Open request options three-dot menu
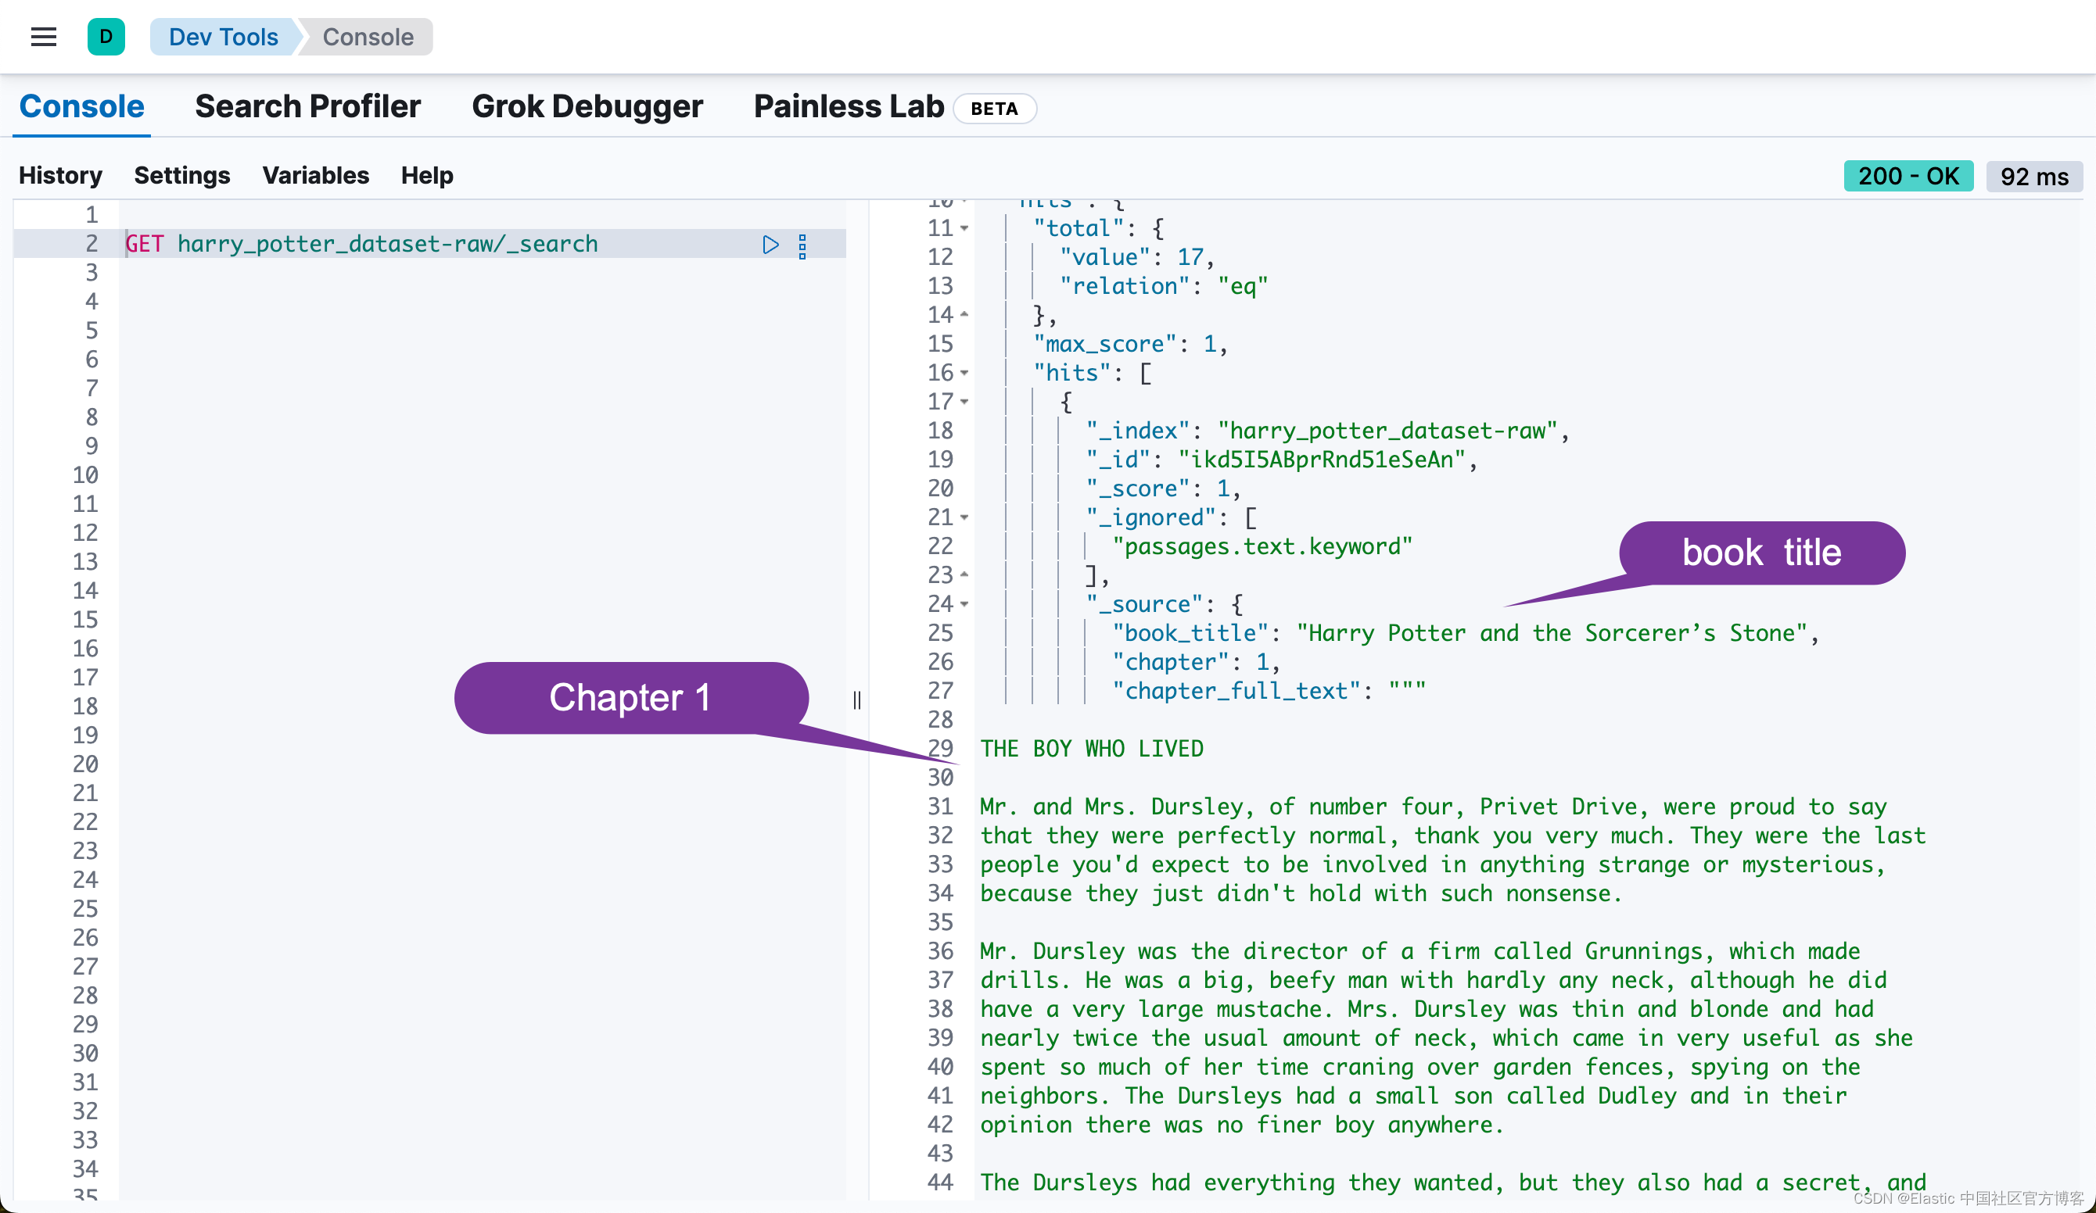 pyautogui.click(x=802, y=246)
